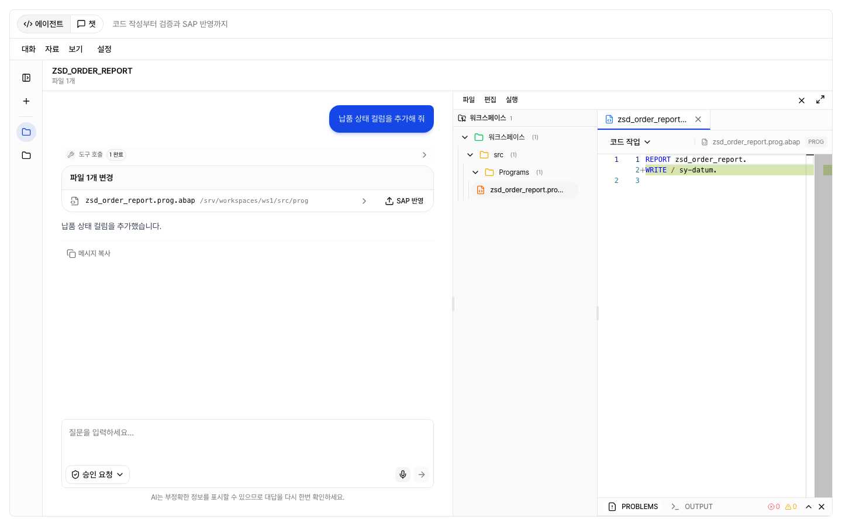Screen dimensions: 842x526
Task: Close the zsd_order_report... editor tab
Action: pos(698,119)
